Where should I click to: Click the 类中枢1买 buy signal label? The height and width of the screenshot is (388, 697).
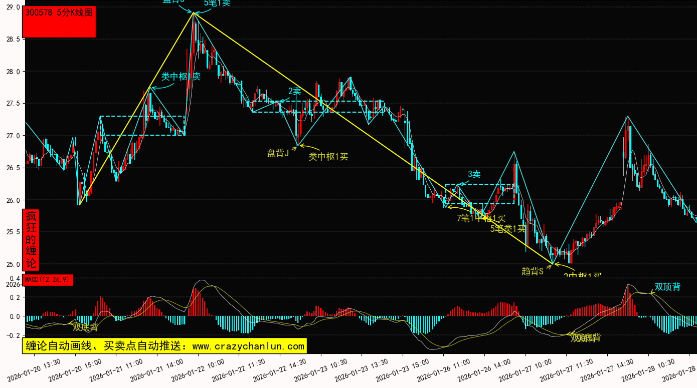328,157
